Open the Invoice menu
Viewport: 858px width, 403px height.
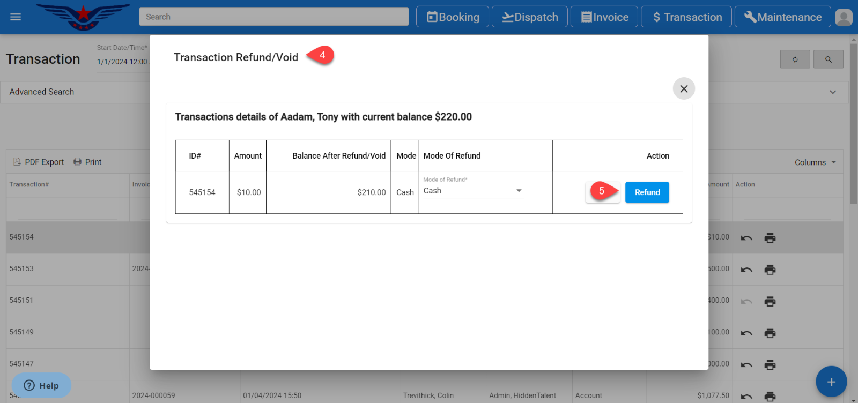click(x=604, y=17)
